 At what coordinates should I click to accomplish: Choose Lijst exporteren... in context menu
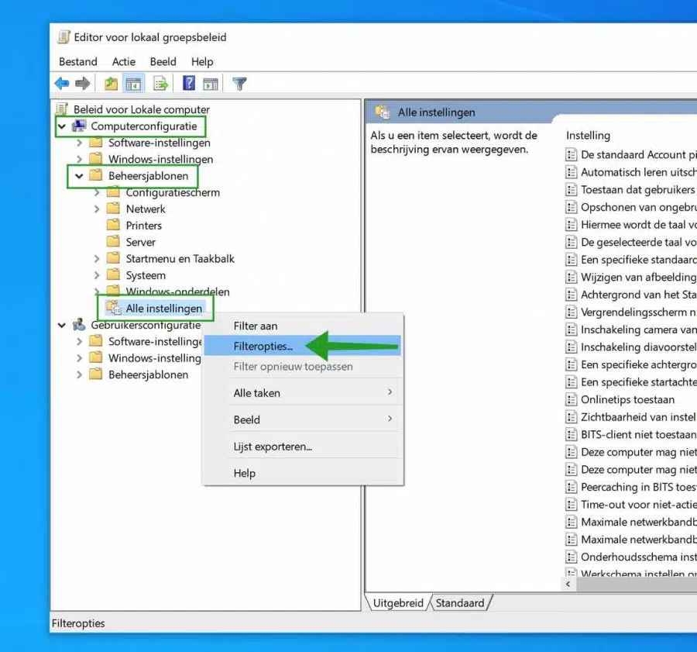303,447
